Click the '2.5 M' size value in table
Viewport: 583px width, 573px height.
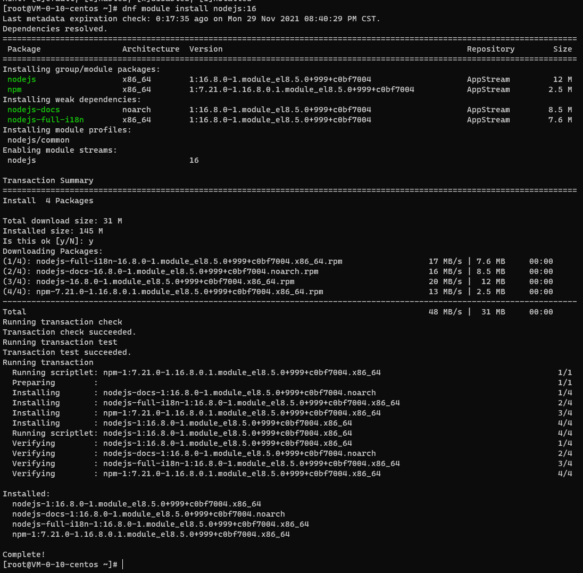(560, 89)
